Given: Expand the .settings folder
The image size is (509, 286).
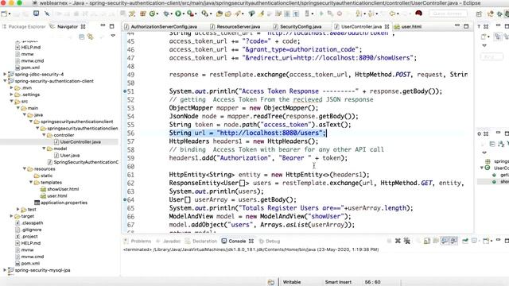Looking at the screenshot, I should (12, 95).
